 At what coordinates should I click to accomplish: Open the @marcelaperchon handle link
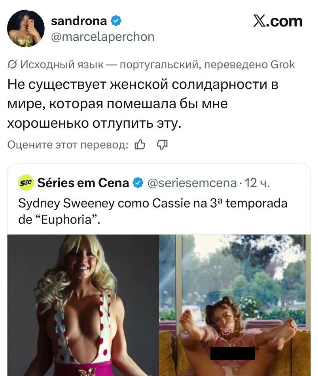(103, 37)
